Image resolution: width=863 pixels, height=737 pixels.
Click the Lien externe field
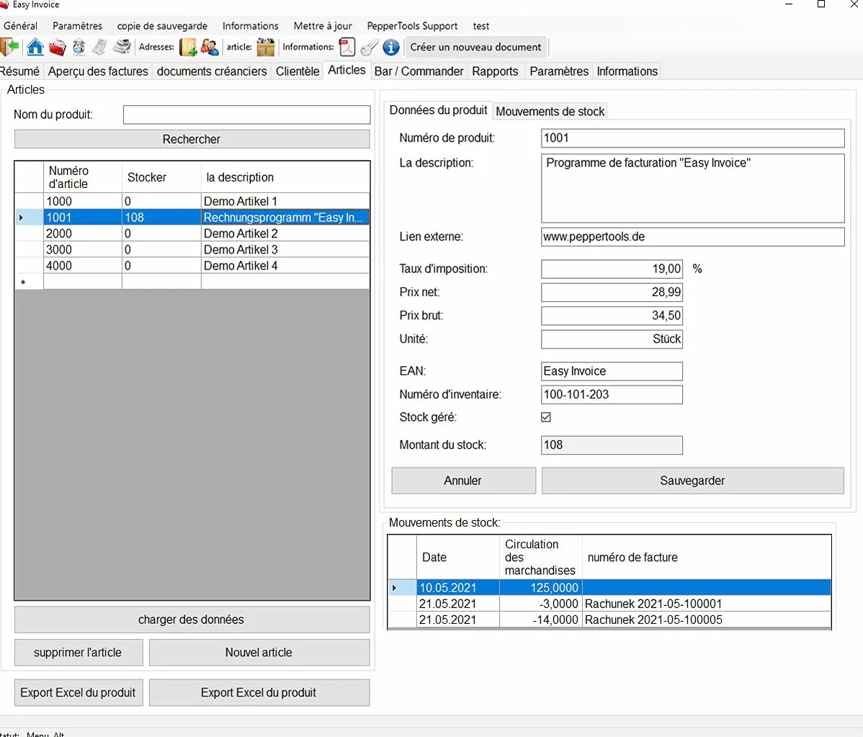tap(693, 237)
